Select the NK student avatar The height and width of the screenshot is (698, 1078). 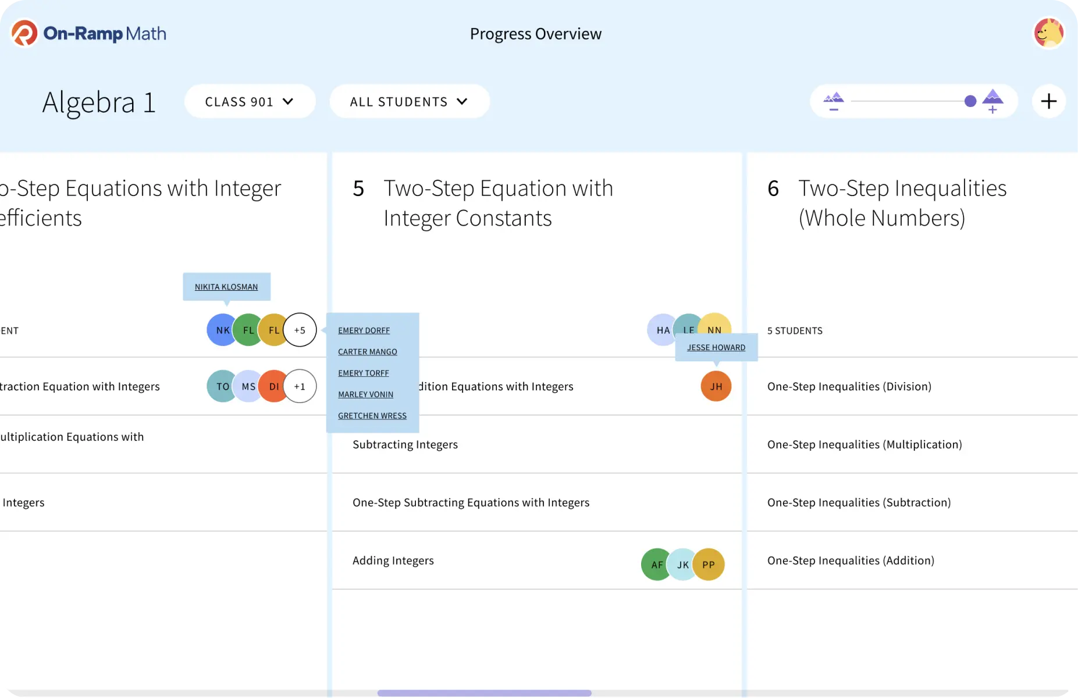coord(220,330)
